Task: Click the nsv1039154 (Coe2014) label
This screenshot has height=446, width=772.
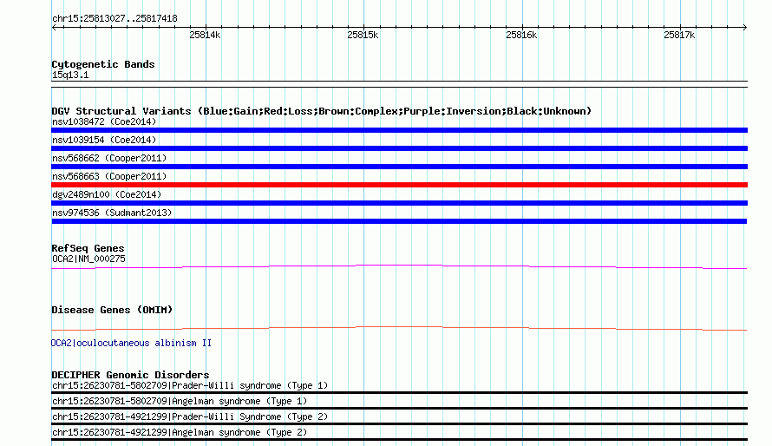Action: tap(104, 140)
